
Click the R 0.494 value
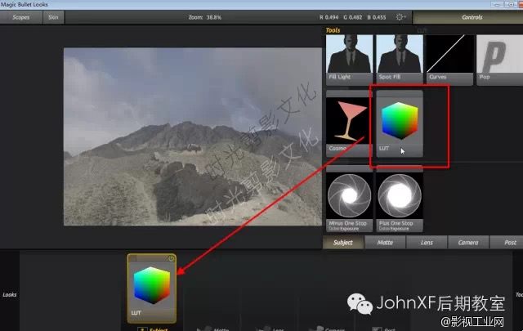(x=329, y=17)
